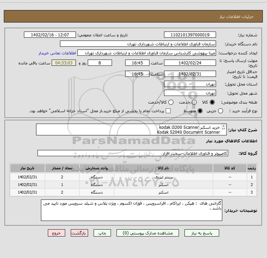Click the واحد شمارش column header
Screen dimensions: 267x258
pos(96,168)
